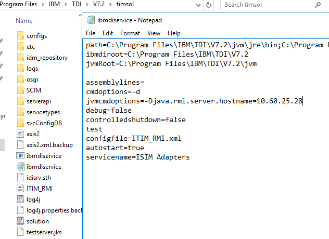Open Notepad File menu
This screenshot has width=329, height=239.
[91, 33]
